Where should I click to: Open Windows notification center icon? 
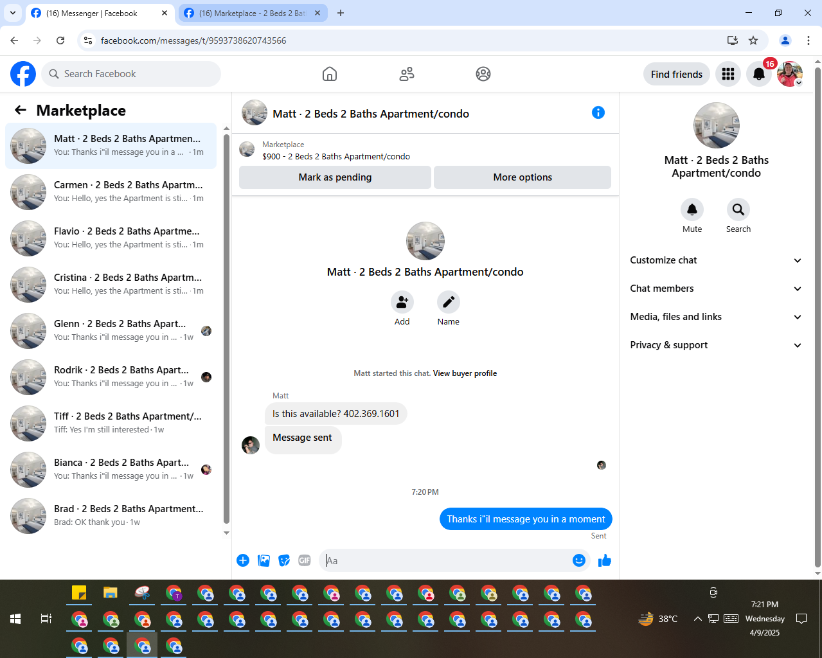point(801,619)
